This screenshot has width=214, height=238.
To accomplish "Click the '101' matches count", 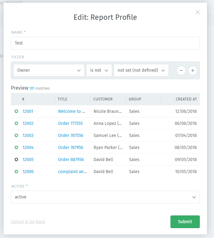I will 32,88.
